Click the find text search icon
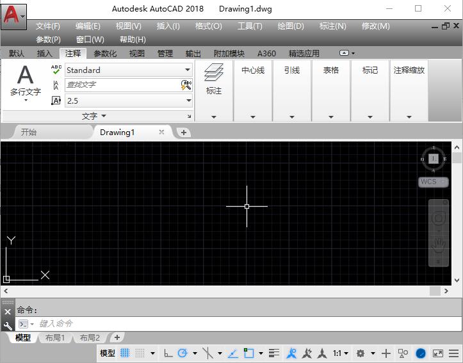463x363 pixels. pyautogui.click(x=186, y=85)
